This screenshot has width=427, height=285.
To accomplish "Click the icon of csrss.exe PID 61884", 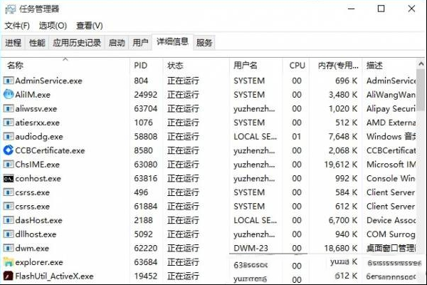I will 8,206.
